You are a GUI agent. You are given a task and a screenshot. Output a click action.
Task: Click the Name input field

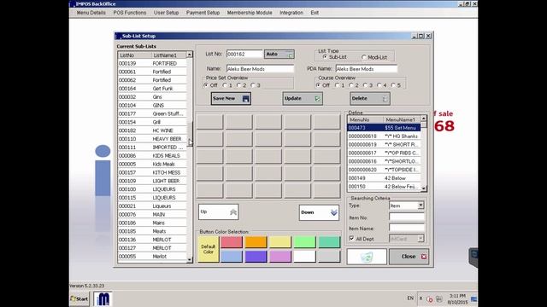click(x=260, y=68)
